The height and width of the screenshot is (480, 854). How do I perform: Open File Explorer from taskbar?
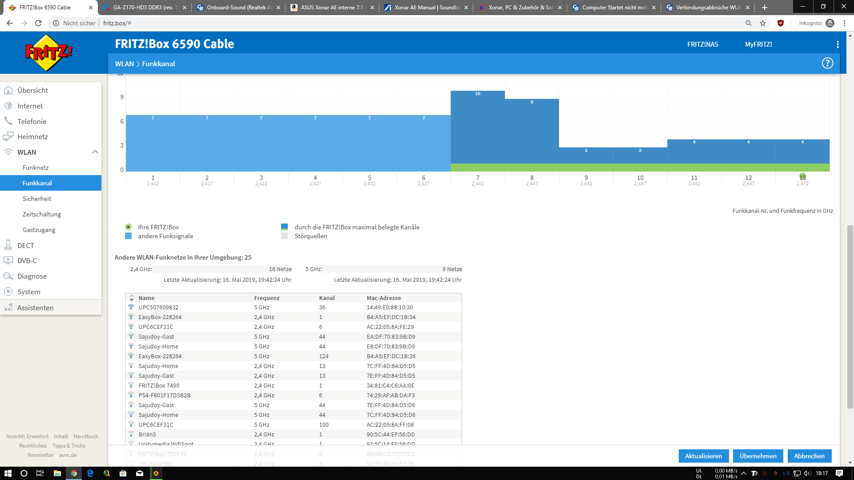pyautogui.click(x=57, y=473)
